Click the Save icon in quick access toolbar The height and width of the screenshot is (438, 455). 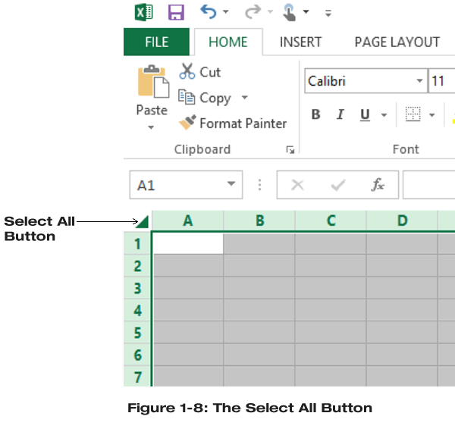[x=176, y=12]
